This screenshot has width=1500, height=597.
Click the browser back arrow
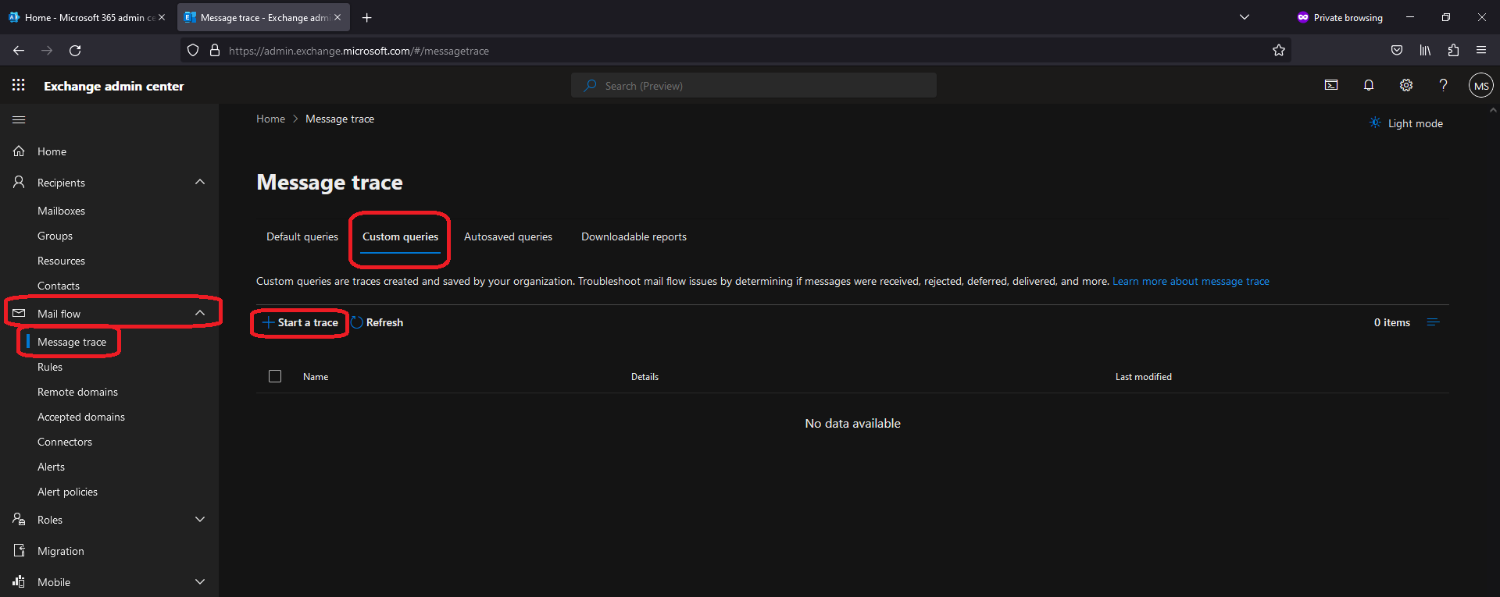[x=19, y=51]
